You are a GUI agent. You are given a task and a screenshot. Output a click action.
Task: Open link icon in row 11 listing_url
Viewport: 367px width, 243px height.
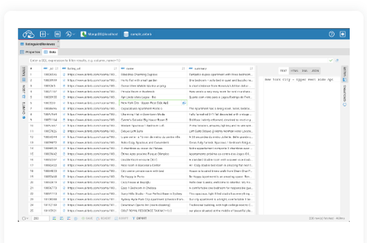click(x=64, y=131)
